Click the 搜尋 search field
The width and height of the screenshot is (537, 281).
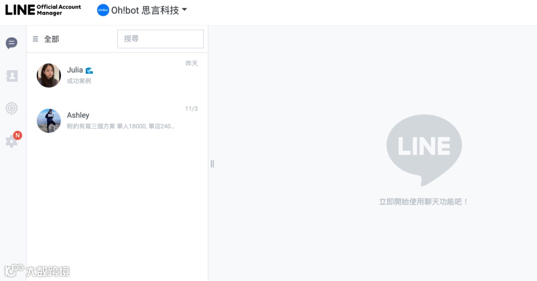[160, 39]
